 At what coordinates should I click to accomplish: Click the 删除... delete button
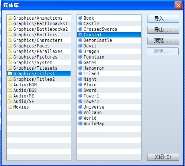[x=163, y=51]
